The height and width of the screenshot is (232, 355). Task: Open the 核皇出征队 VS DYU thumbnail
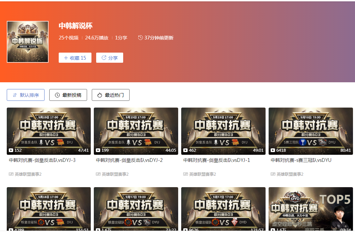coord(136,209)
